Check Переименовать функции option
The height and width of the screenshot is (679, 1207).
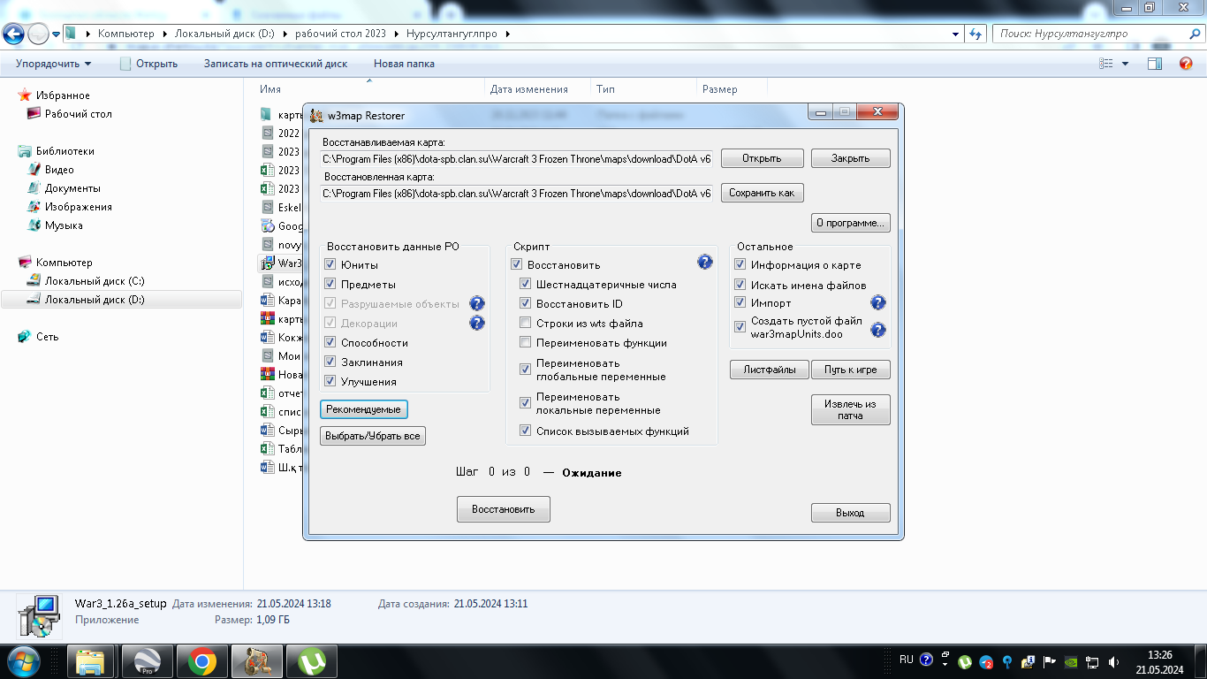click(525, 342)
